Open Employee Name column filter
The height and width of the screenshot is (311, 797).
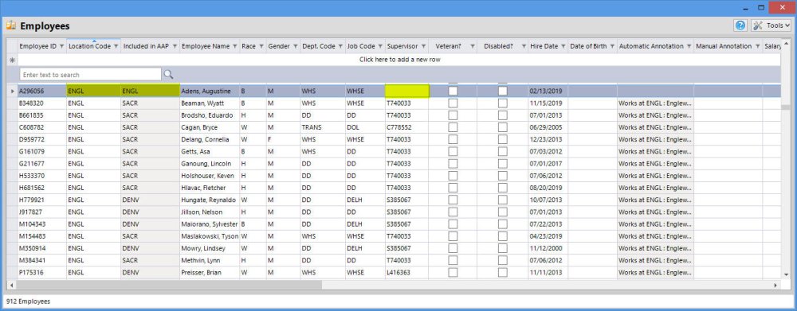pos(235,46)
